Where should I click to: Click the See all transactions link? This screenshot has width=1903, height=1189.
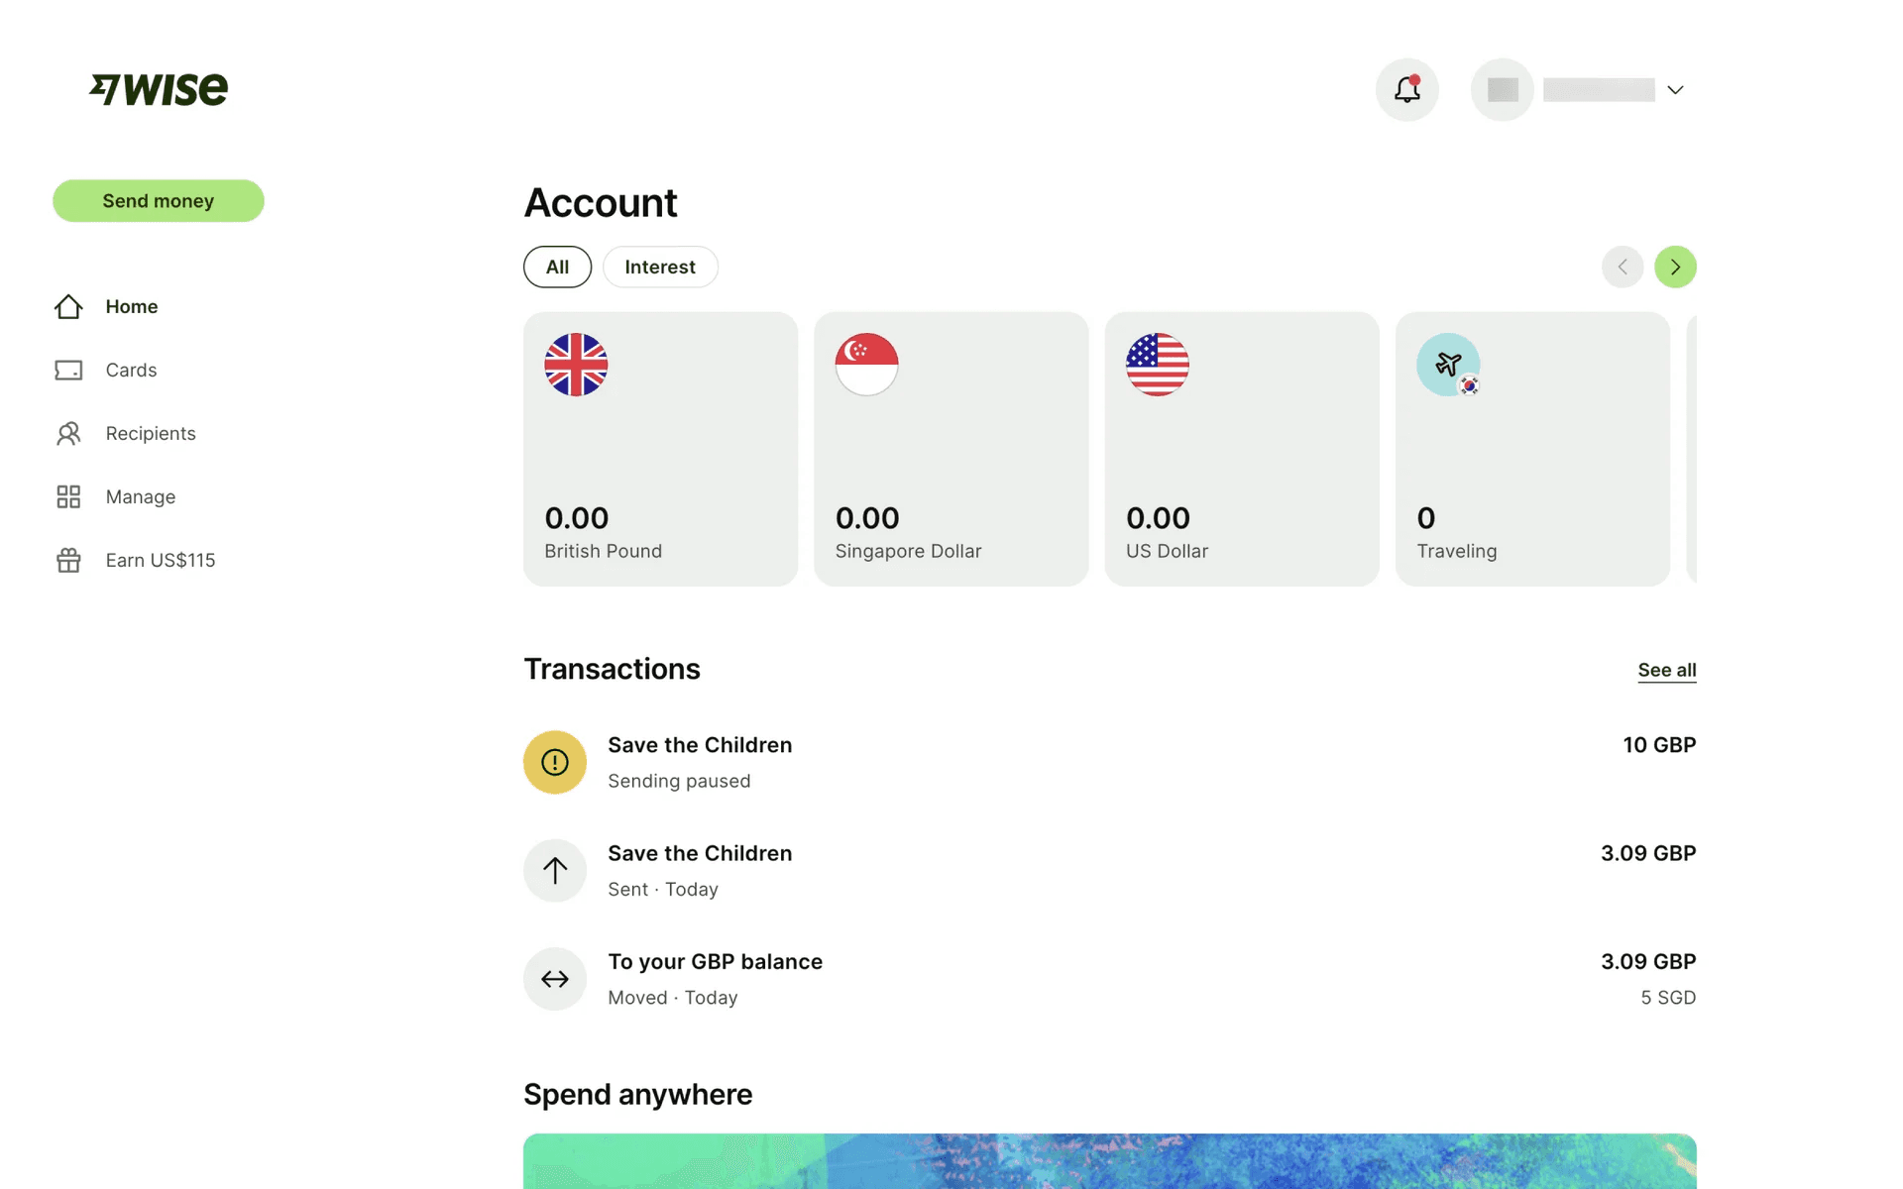coord(1666,670)
